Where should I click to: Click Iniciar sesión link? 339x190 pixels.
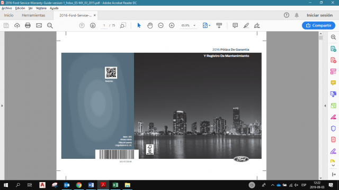319,15
